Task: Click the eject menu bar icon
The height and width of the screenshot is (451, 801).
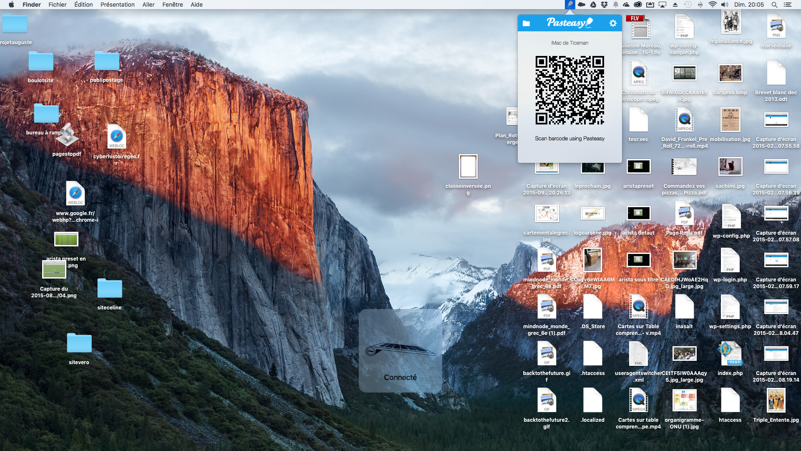Action: tap(675, 5)
